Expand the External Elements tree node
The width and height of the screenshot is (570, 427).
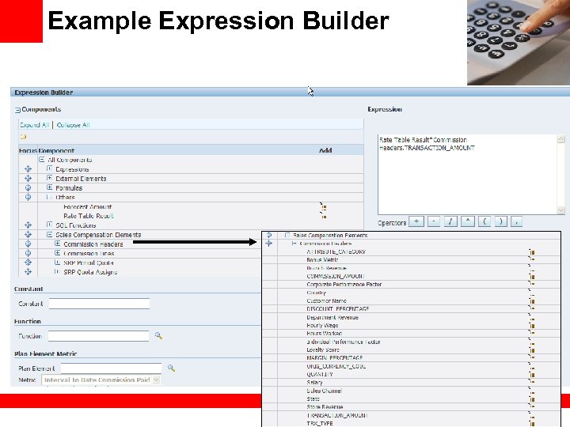(49, 178)
